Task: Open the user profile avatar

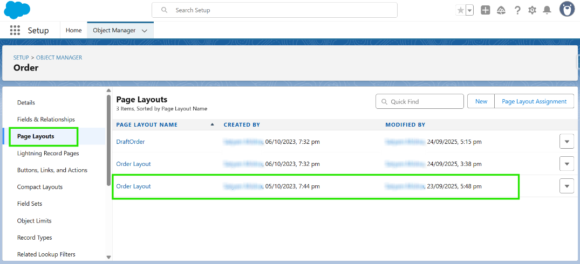Action: [567, 9]
